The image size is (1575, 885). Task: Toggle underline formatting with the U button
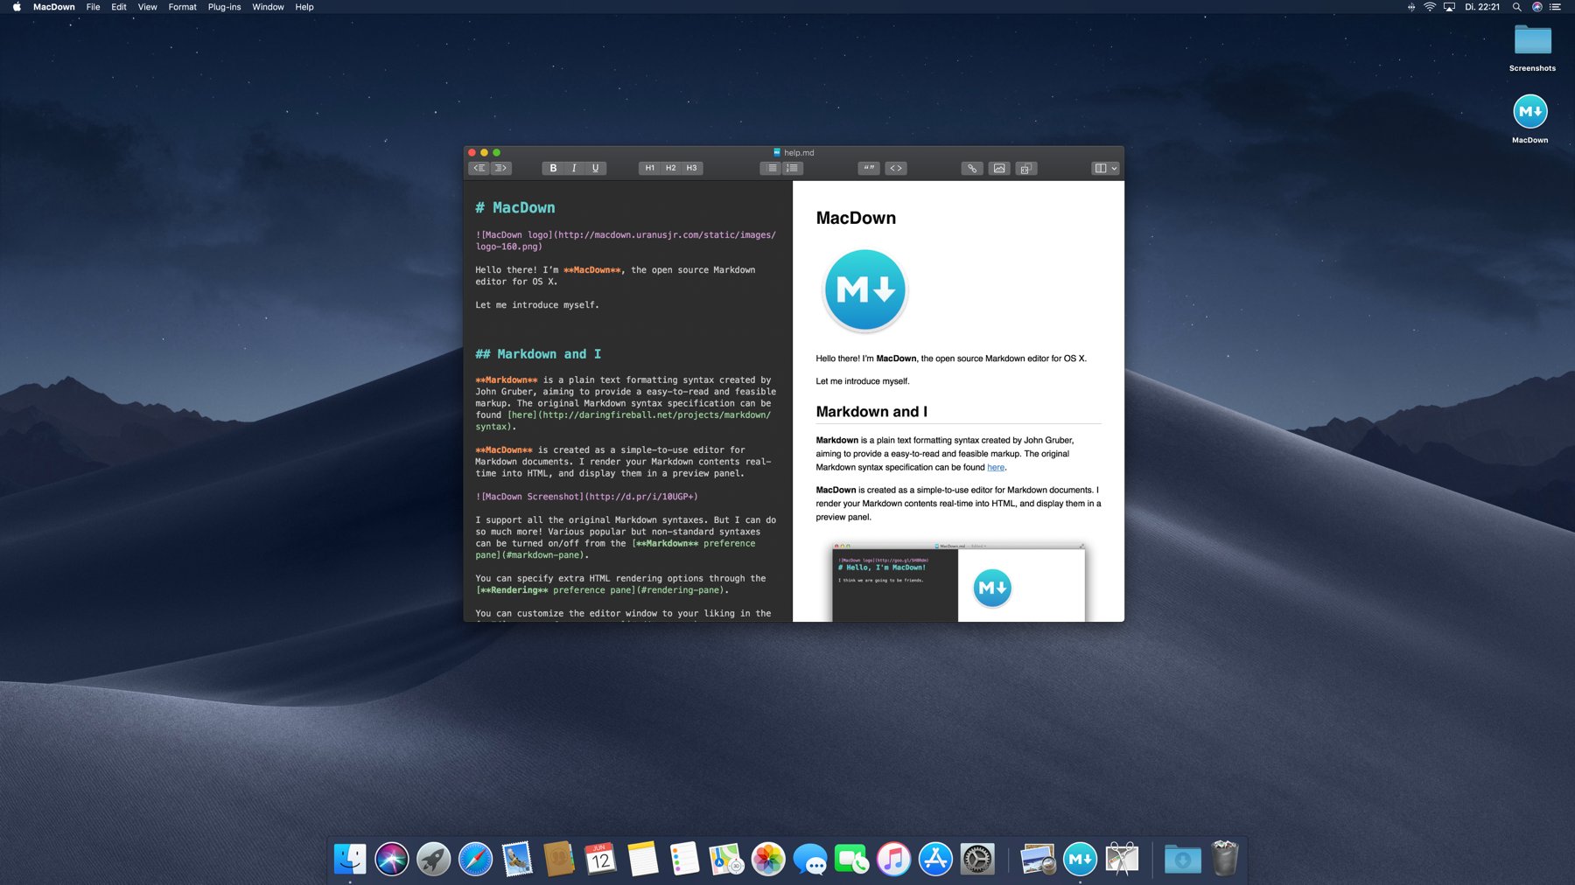click(596, 168)
